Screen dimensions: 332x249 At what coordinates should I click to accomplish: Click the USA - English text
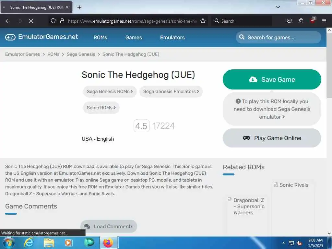pos(98,139)
